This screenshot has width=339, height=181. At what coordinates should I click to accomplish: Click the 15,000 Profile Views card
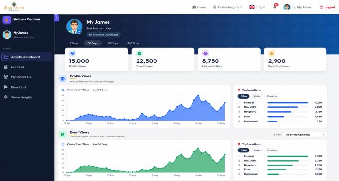pos(96,60)
